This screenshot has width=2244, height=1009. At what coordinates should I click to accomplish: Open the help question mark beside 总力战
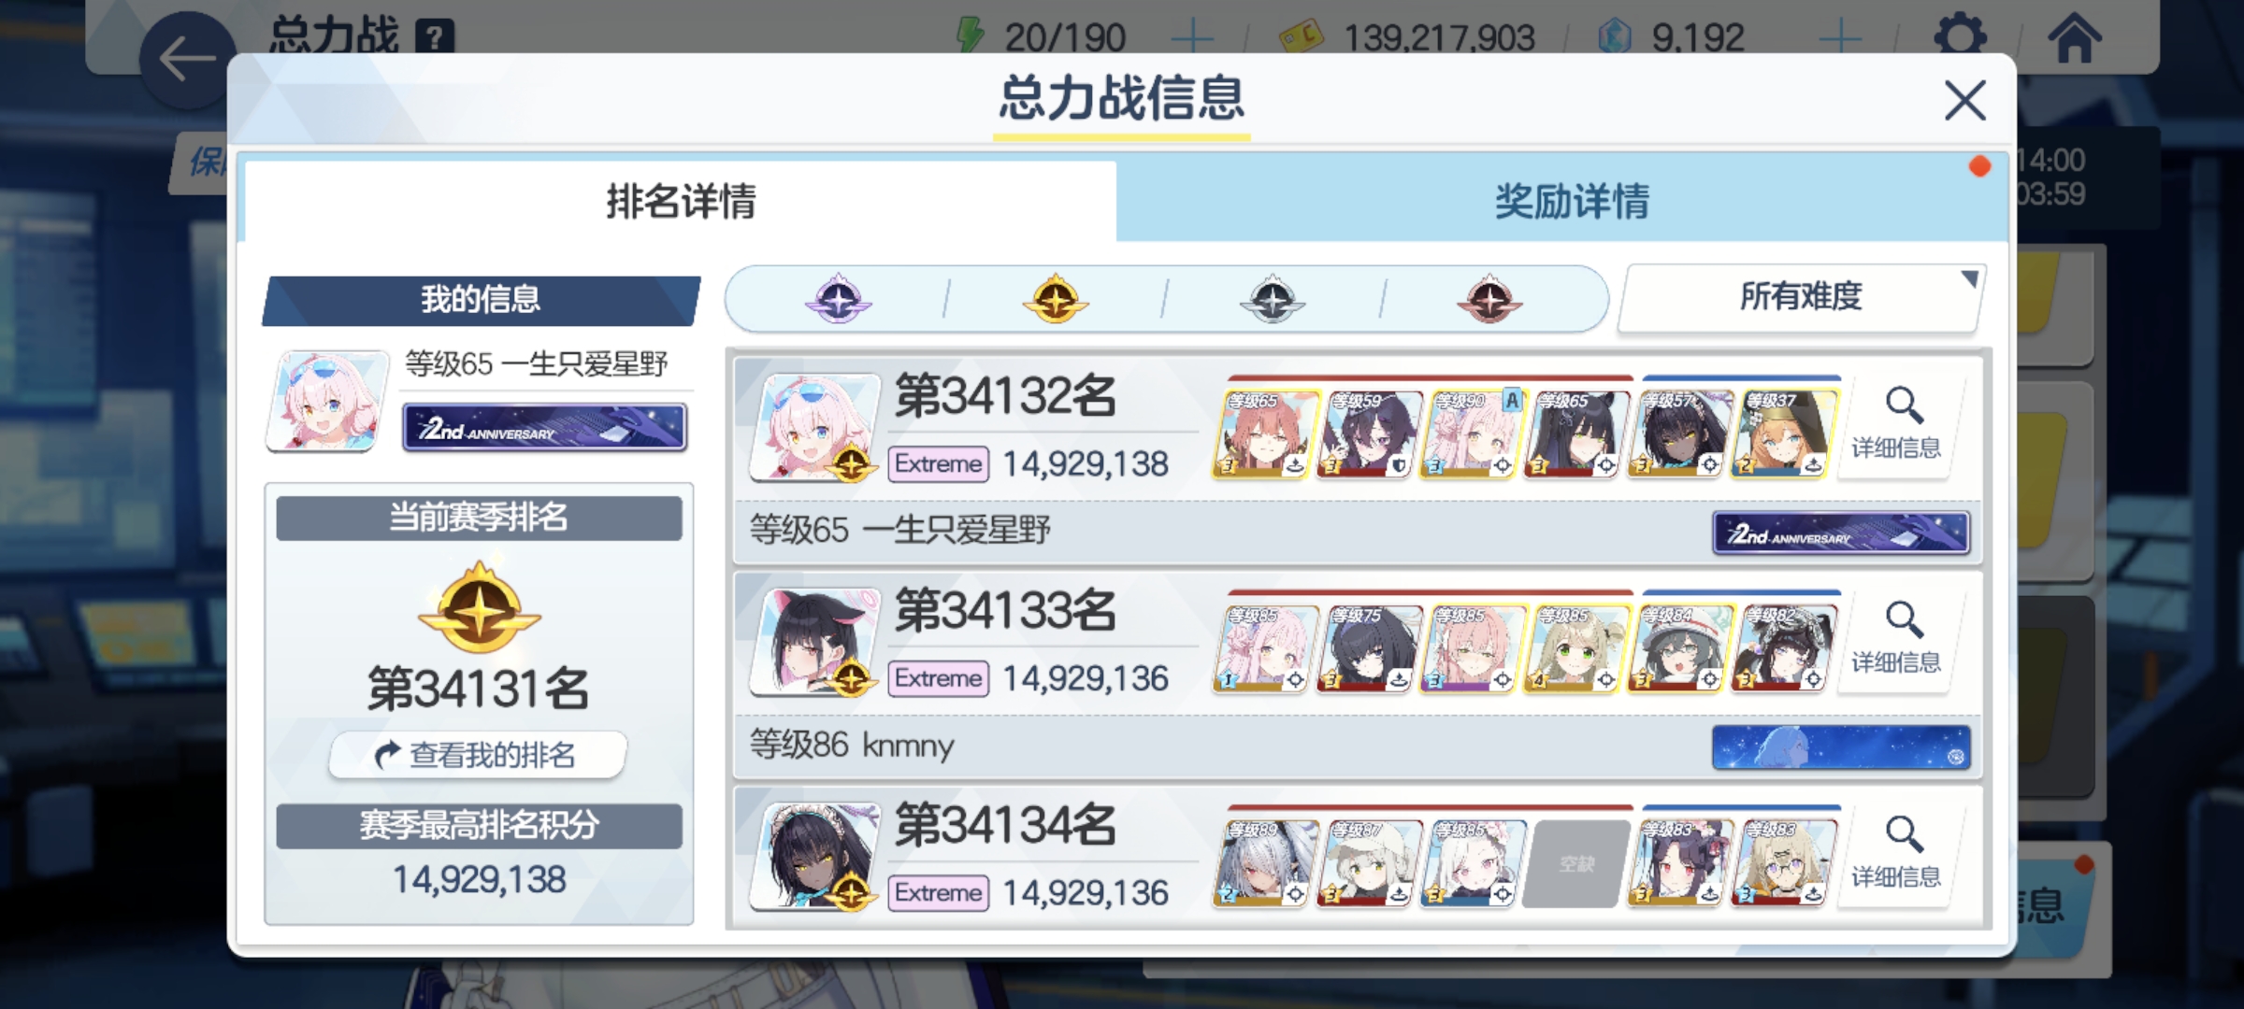(x=434, y=37)
